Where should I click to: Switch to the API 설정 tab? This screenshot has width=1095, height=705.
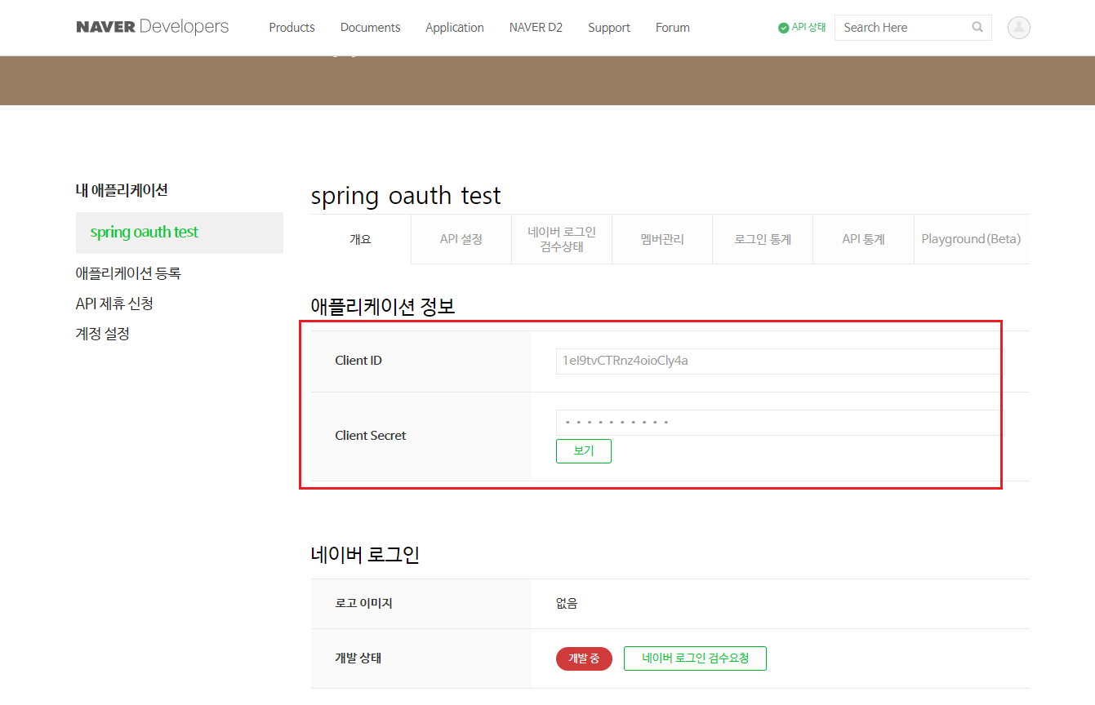pyautogui.click(x=461, y=239)
